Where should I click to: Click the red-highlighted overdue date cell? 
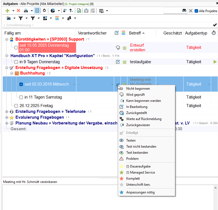pyautogui.click(x=47, y=47)
